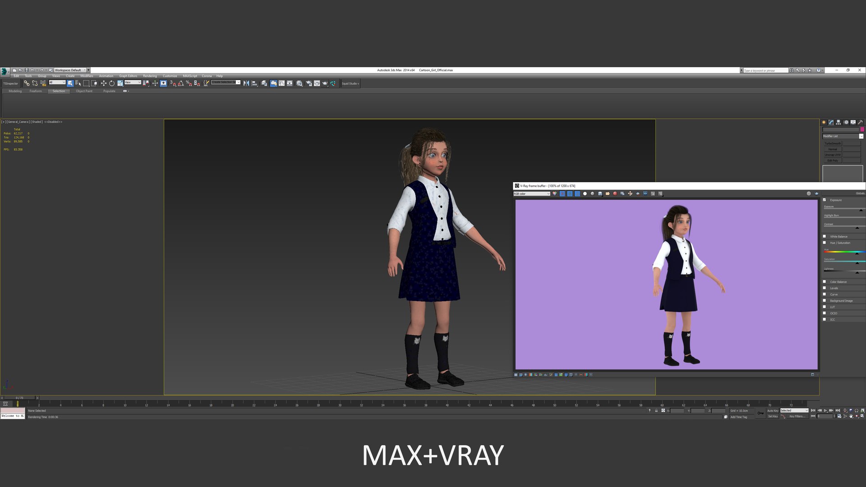Open the Rendering menu
The width and height of the screenshot is (866, 487).
(x=150, y=76)
